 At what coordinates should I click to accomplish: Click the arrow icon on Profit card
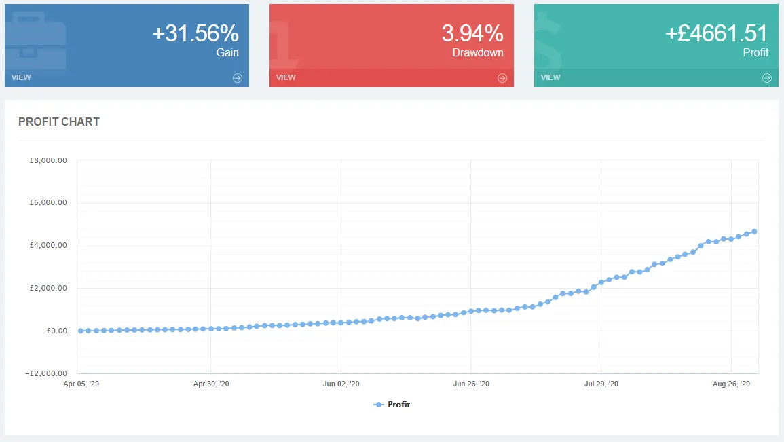766,78
